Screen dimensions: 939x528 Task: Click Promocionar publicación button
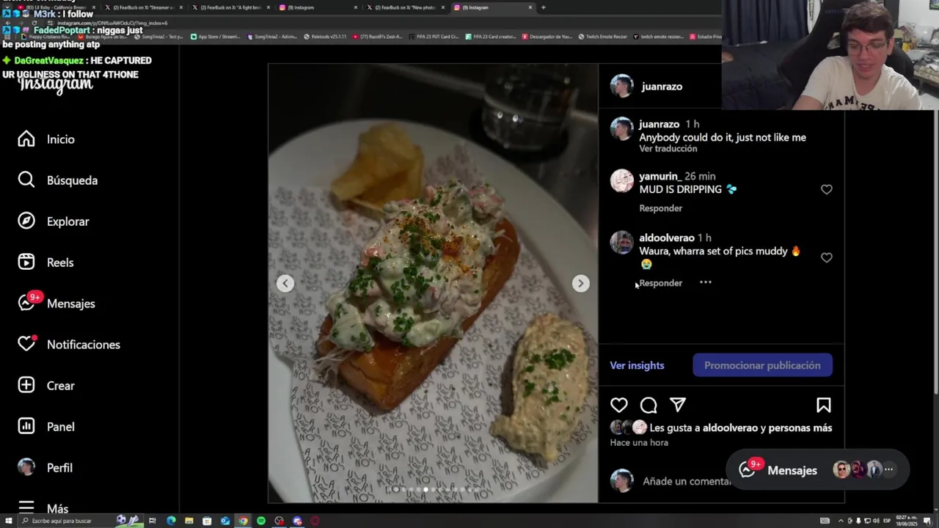point(762,365)
